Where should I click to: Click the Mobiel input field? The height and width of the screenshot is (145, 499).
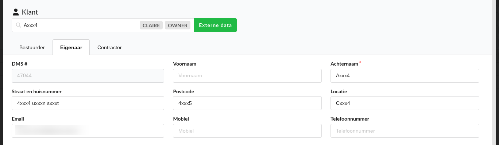point(247,131)
